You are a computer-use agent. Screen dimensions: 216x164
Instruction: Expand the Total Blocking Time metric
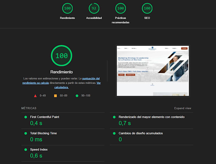tap(43, 133)
